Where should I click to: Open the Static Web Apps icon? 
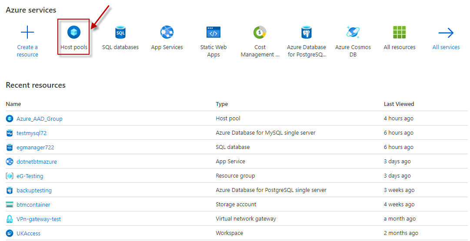click(x=213, y=32)
